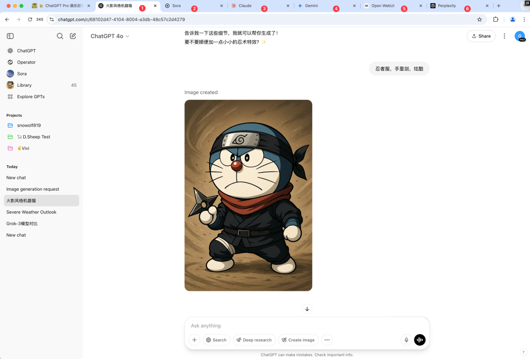Screen dimensions: 530x359
Task: Open the profile avatar menu
Action: (520, 36)
